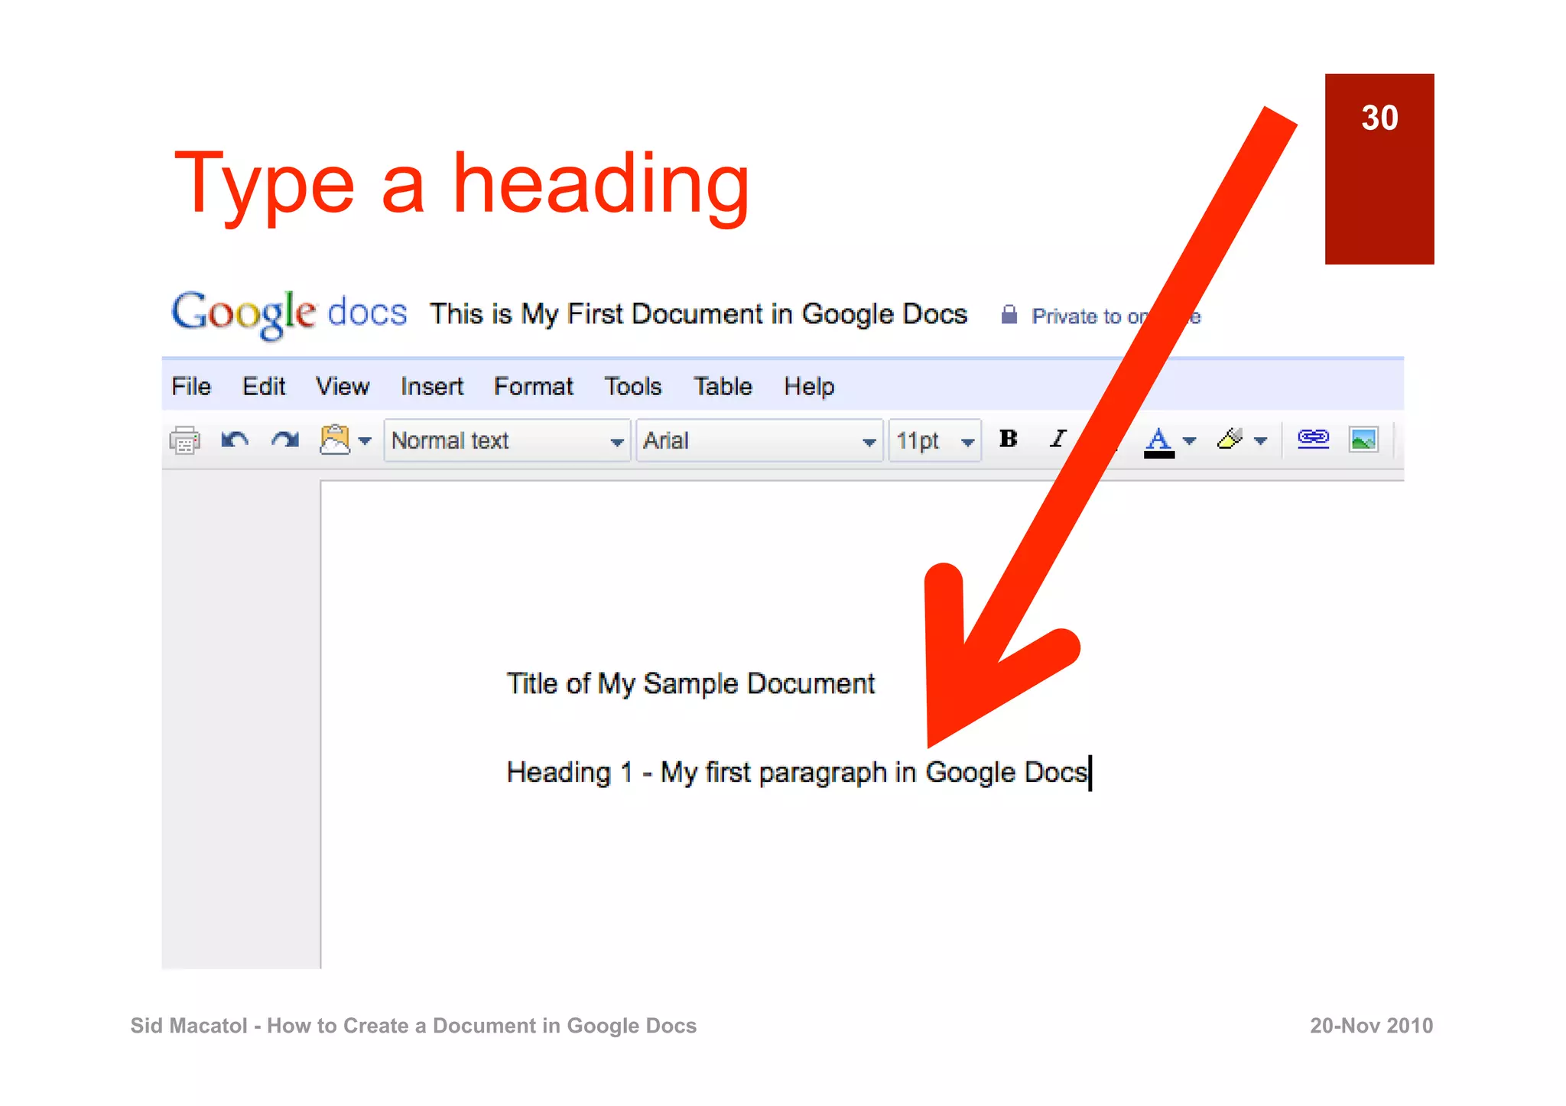1566x1106 pixels.
Task: Open the clipboard dropdown arrow
Action: click(x=365, y=441)
